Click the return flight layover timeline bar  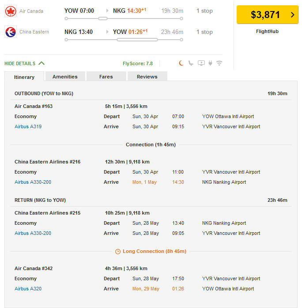coord(137,40)
